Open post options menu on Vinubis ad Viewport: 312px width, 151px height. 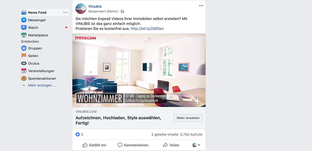point(201,6)
